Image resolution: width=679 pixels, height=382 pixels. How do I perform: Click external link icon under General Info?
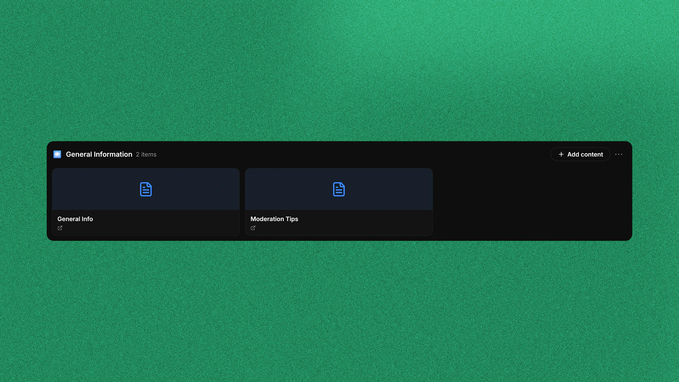pyautogui.click(x=60, y=228)
